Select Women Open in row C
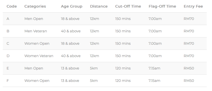This screenshot has width=212, height=91. (x=37, y=44)
